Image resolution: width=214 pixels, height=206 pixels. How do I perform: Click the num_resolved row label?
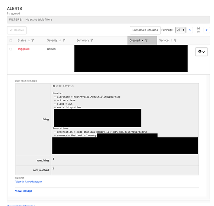click(x=41, y=170)
